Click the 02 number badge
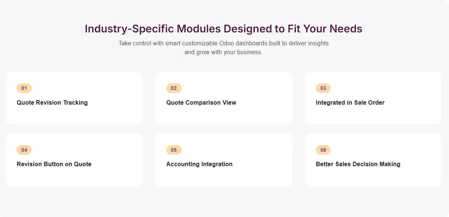 click(x=174, y=88)
